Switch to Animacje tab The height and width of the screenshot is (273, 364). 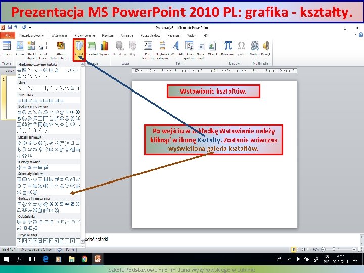tap(127, 35)
